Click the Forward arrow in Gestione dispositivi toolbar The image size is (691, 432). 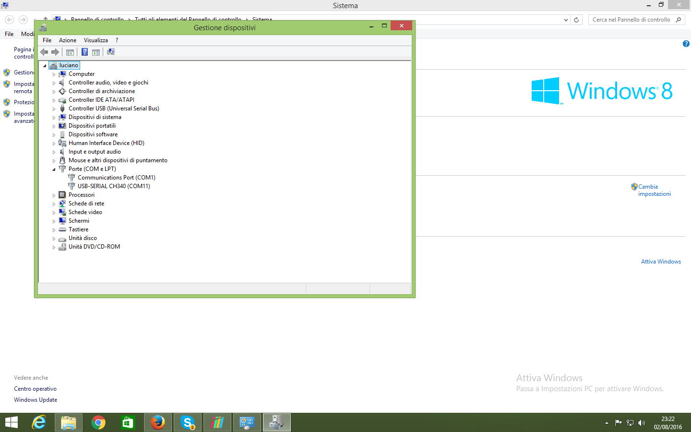point(55,52)
